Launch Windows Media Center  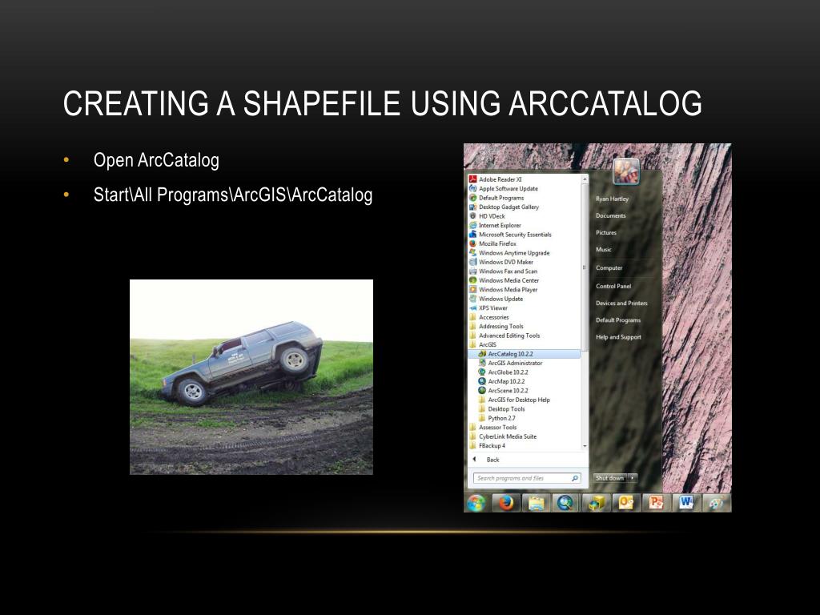point(504,280)
